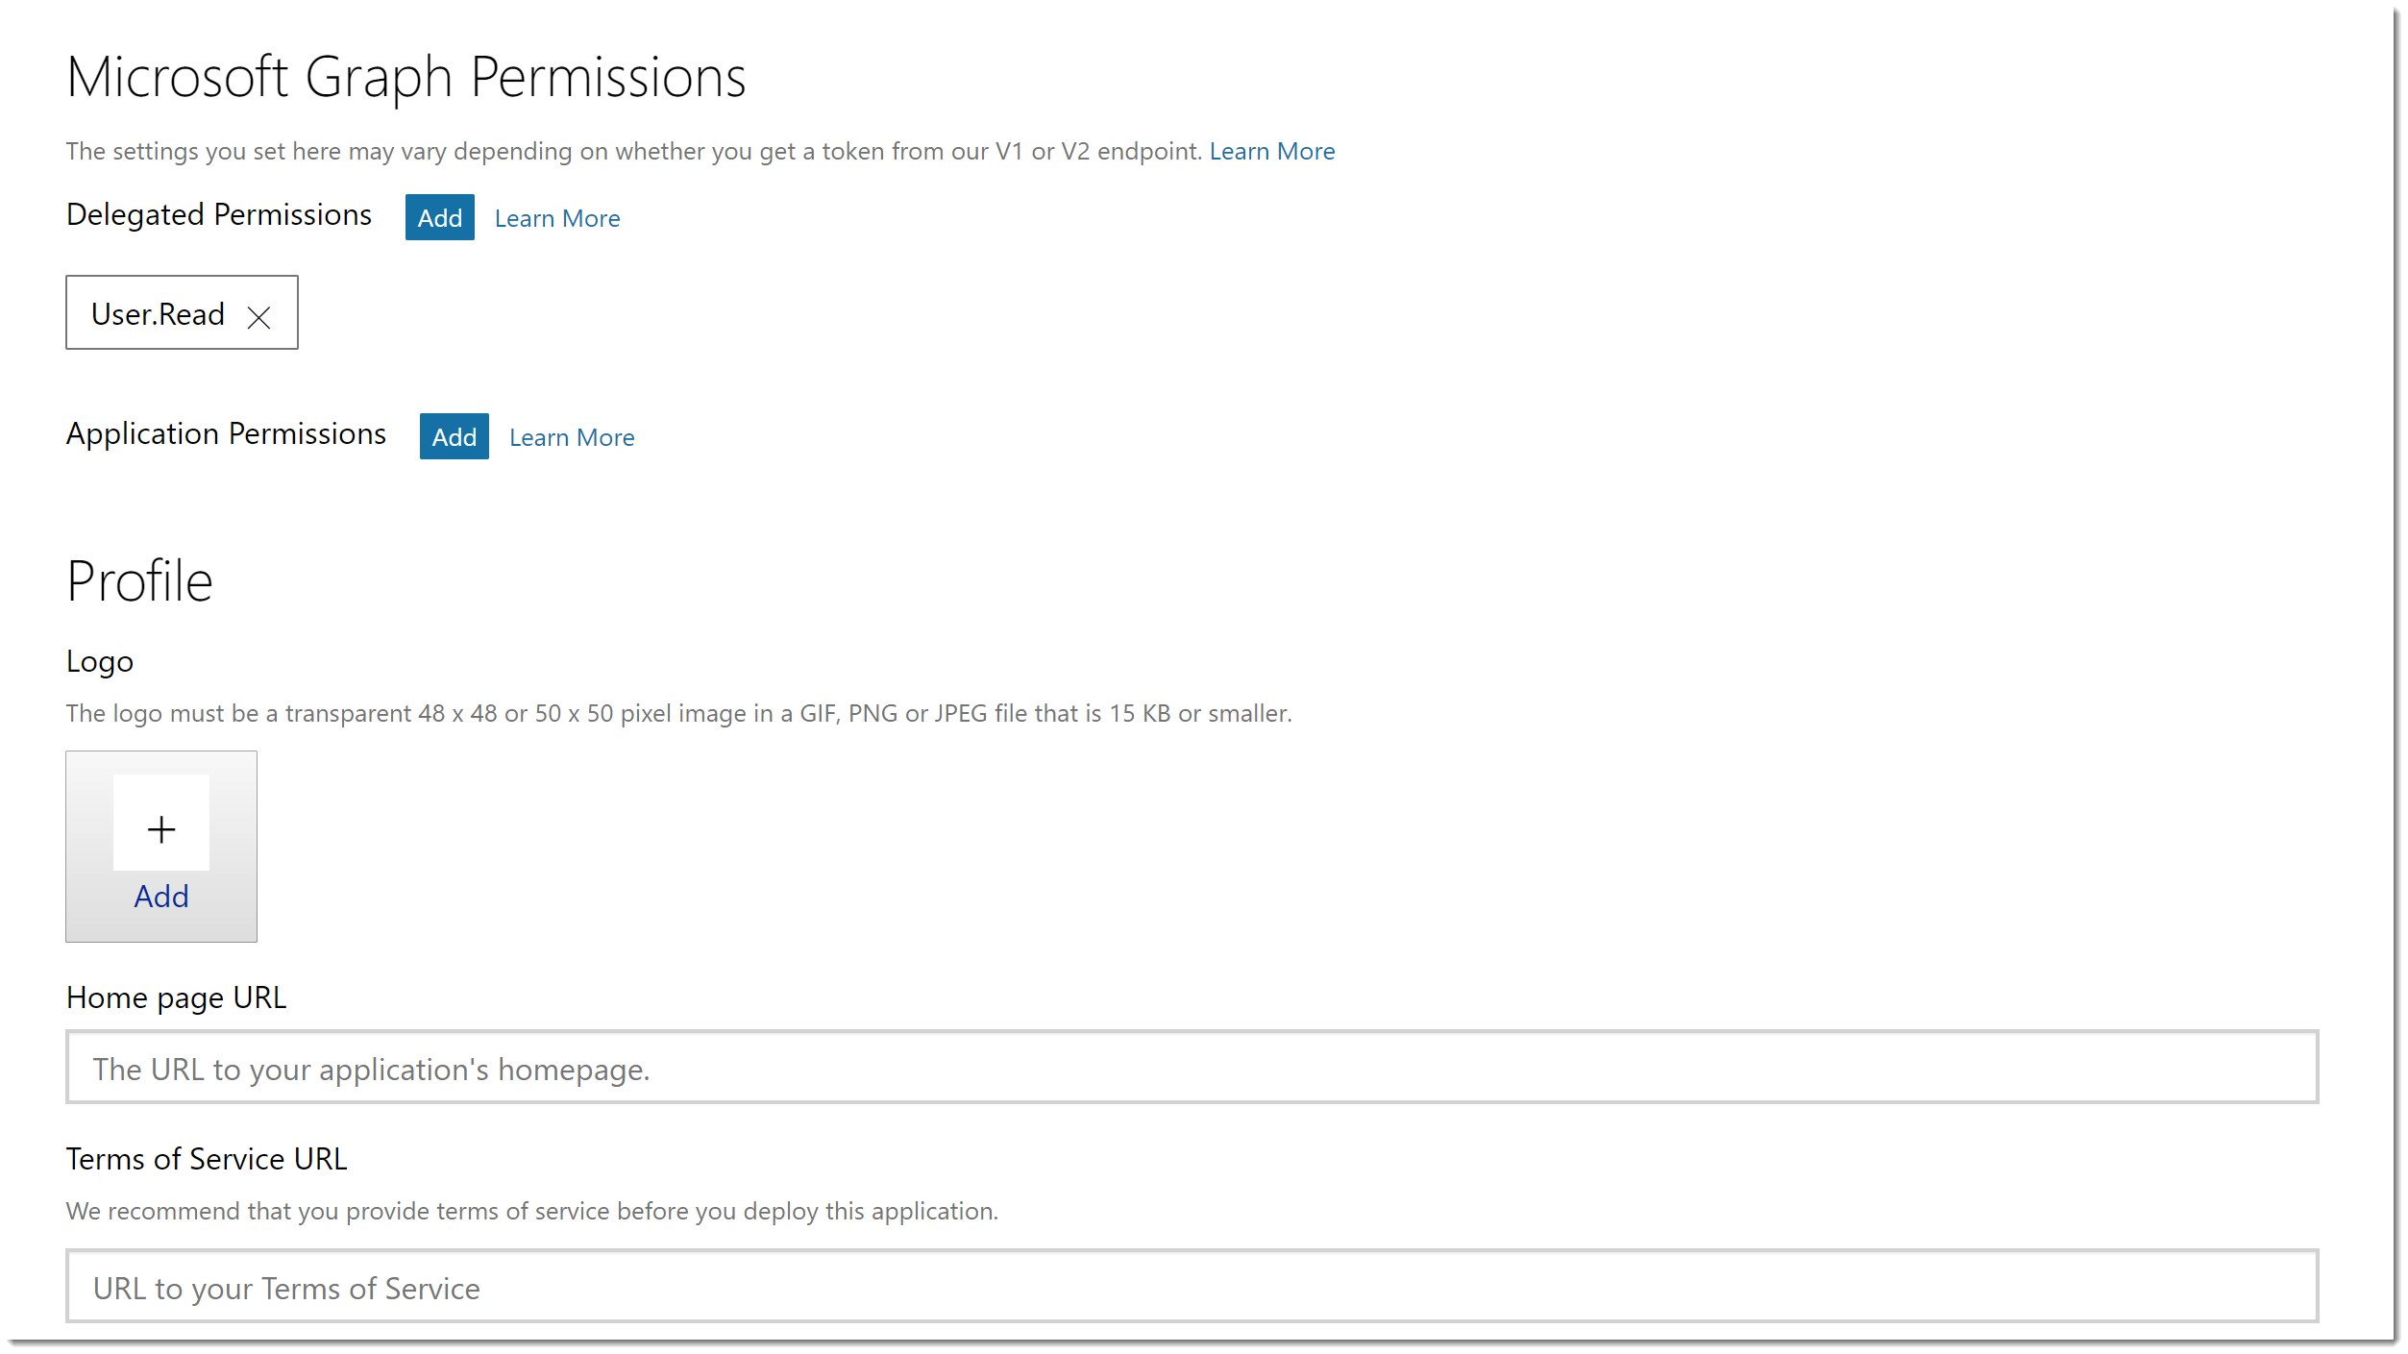Focus the Home page URL input field
2408x1354 pixels.
[1192, 1068]
